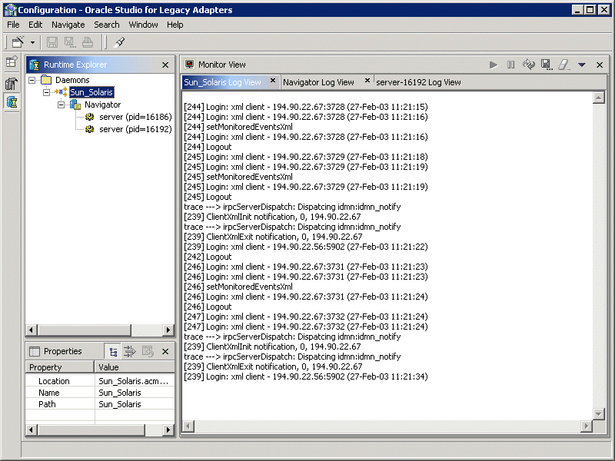Screen dimensions: 615x461
Task: Click the Monitor View panel icon
Action: click(189, 65)
